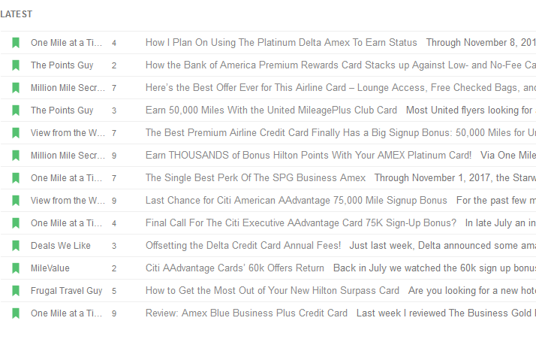Click bookmark on Amex Blue Business Plus review
The width and height of the screenshot is (536, 342).
tap(16, 313)
